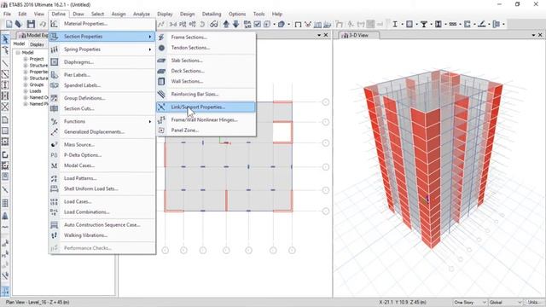This screenshot has width=546, height=307.
Task: Click the Save model floppy icon
Action: click(x=31, y=24)
